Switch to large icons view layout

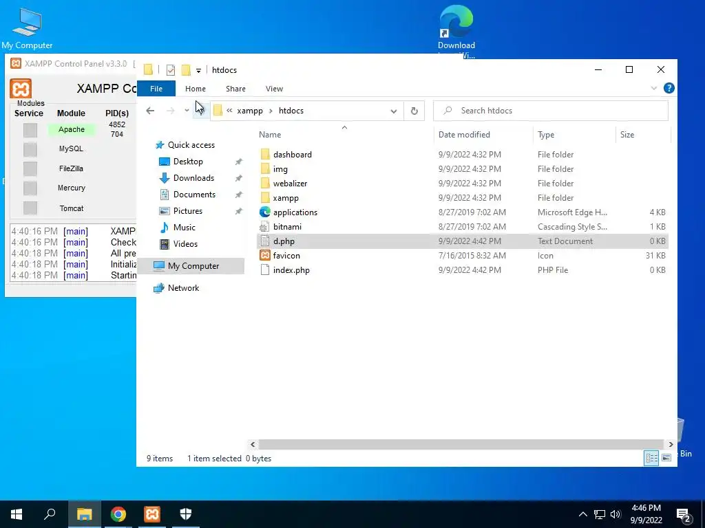(666, 457)
